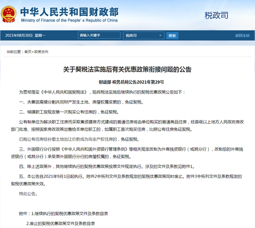The height and width of the screenshot is (228, 255).
Task: Open 首页 in the breadcrumb
Action: pos(27,52)
